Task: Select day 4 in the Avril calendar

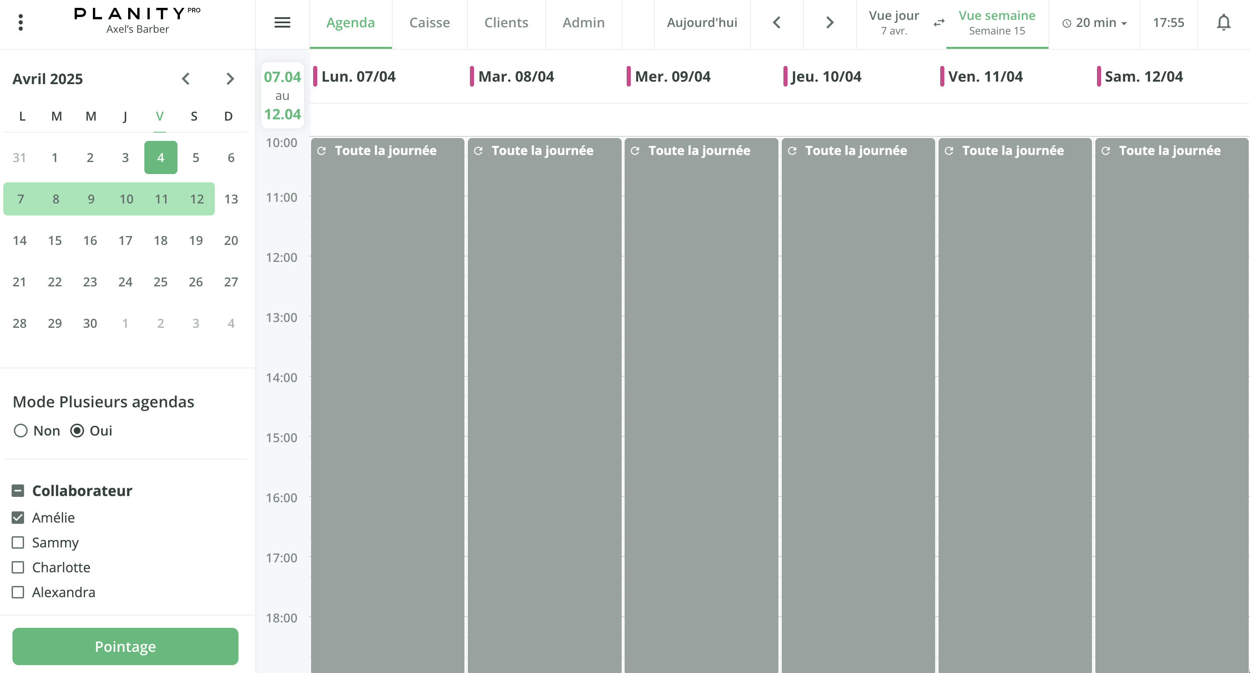Action: [x=160, y=157]
